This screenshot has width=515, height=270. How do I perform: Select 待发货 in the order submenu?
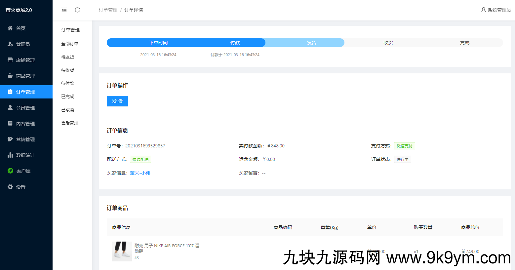[68, 57]
